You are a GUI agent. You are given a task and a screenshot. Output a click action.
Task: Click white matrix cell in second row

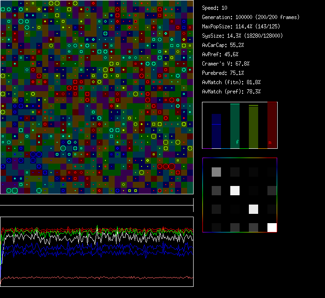tap(235, 191)
